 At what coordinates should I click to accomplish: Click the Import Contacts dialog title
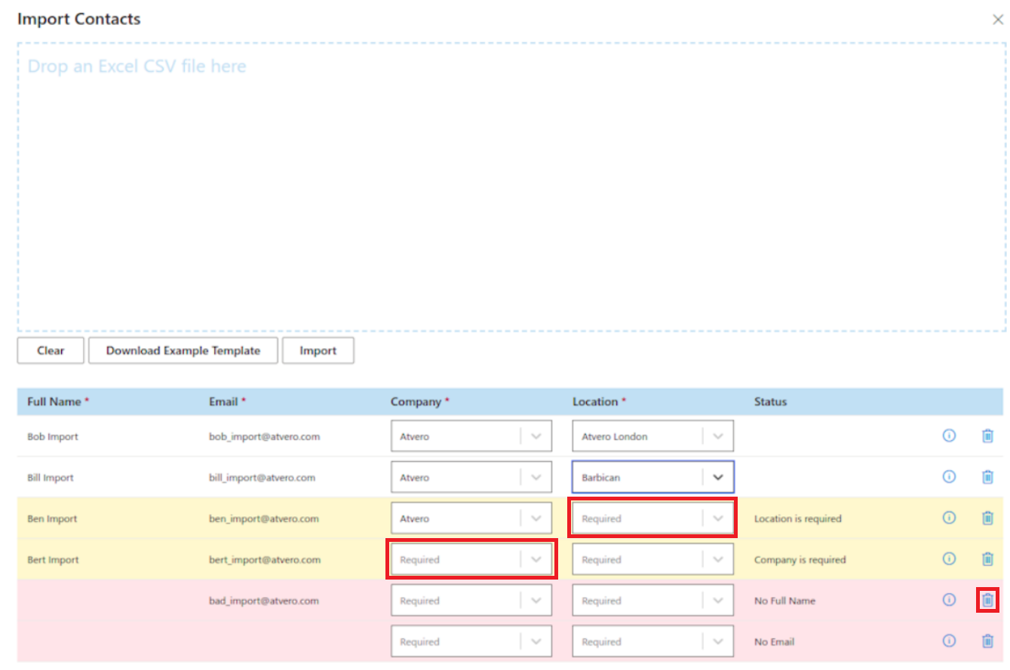(78, 19)
